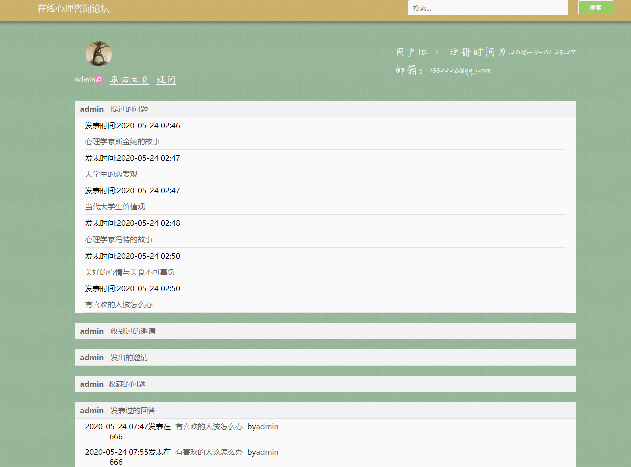
Task: Click 美好的心情与美食不可辜负
Action: [x=123, y=272]
